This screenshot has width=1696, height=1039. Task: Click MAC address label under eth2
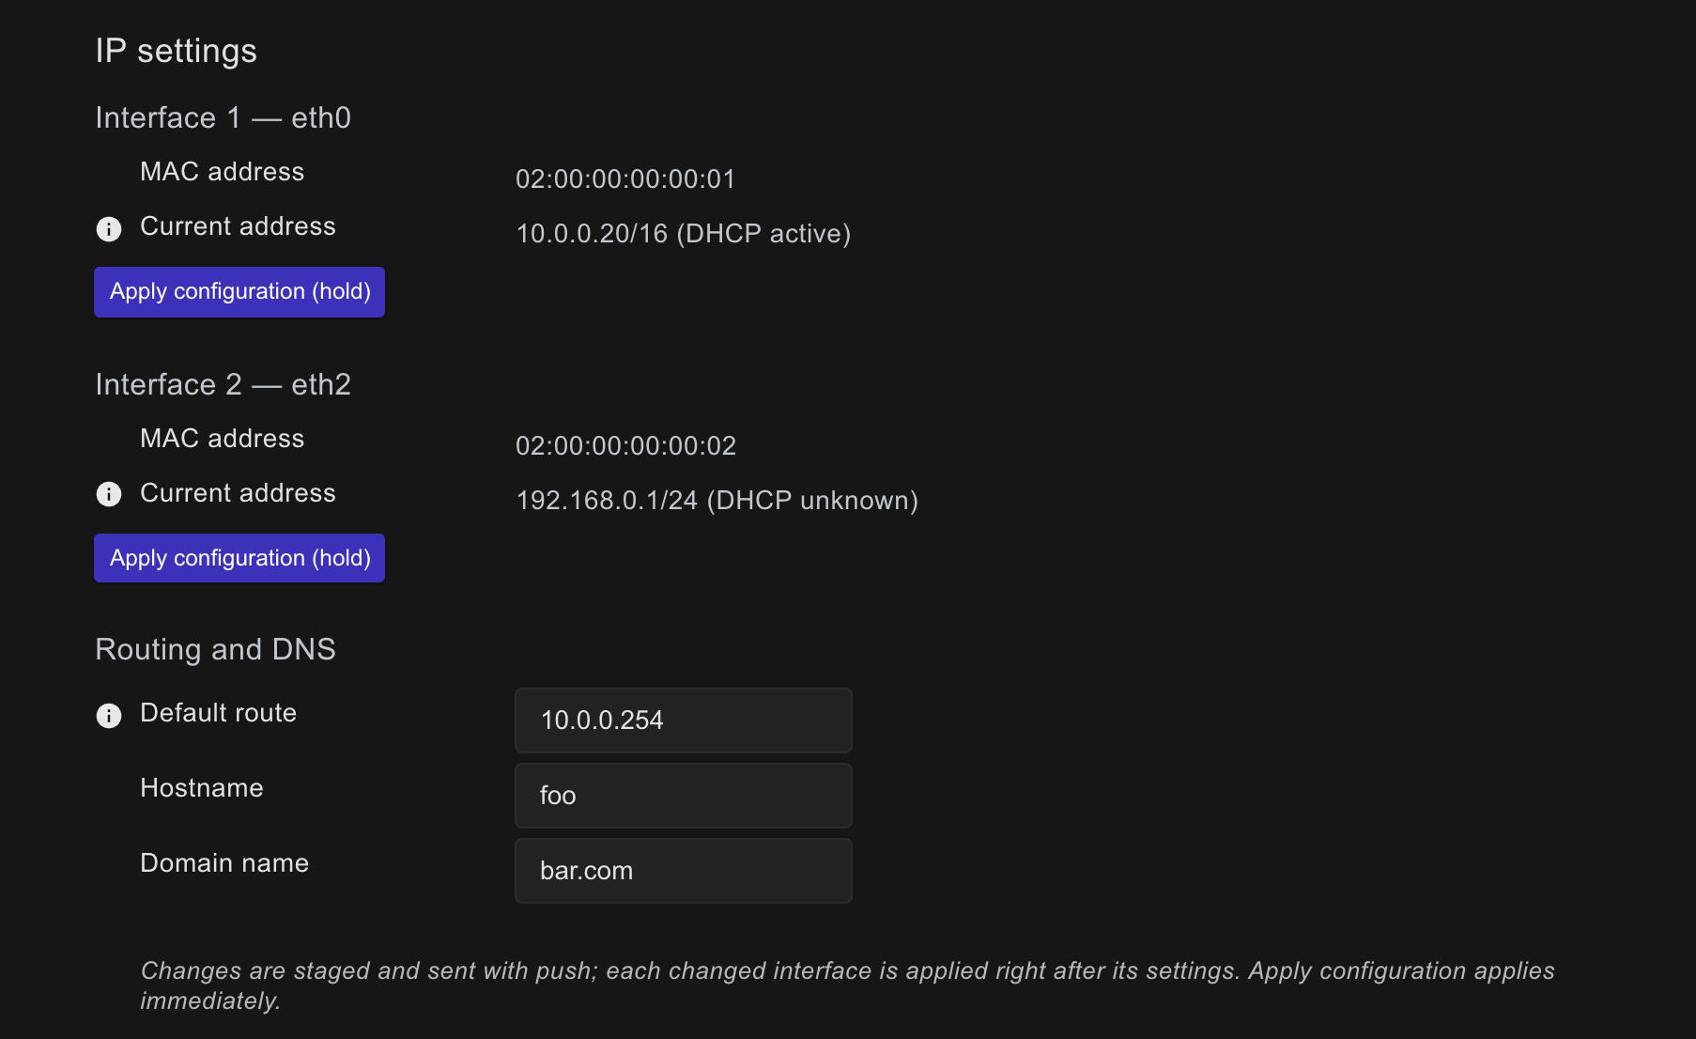223,439
